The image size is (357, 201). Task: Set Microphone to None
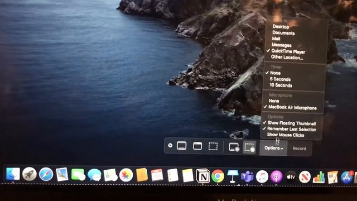pyautogui.click(x=274, y=100)
